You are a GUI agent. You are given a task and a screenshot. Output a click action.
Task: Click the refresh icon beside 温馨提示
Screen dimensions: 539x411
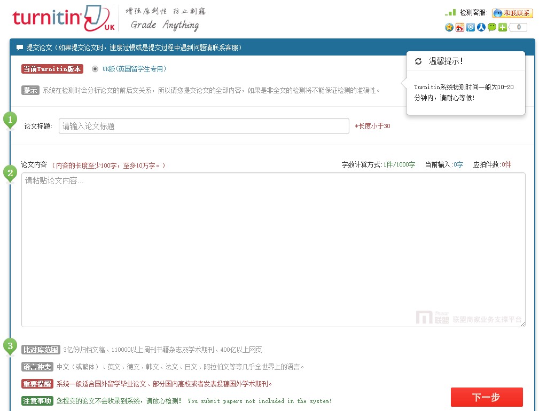tap(418, 61)
